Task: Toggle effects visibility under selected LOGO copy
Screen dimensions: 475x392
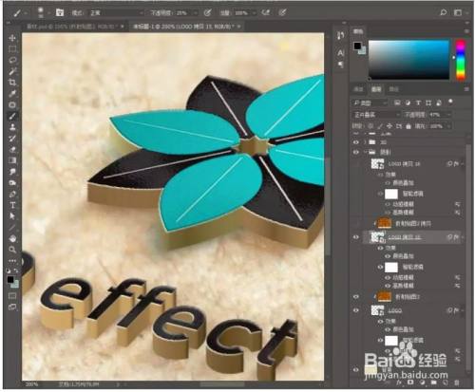Action: pos(380,248)
